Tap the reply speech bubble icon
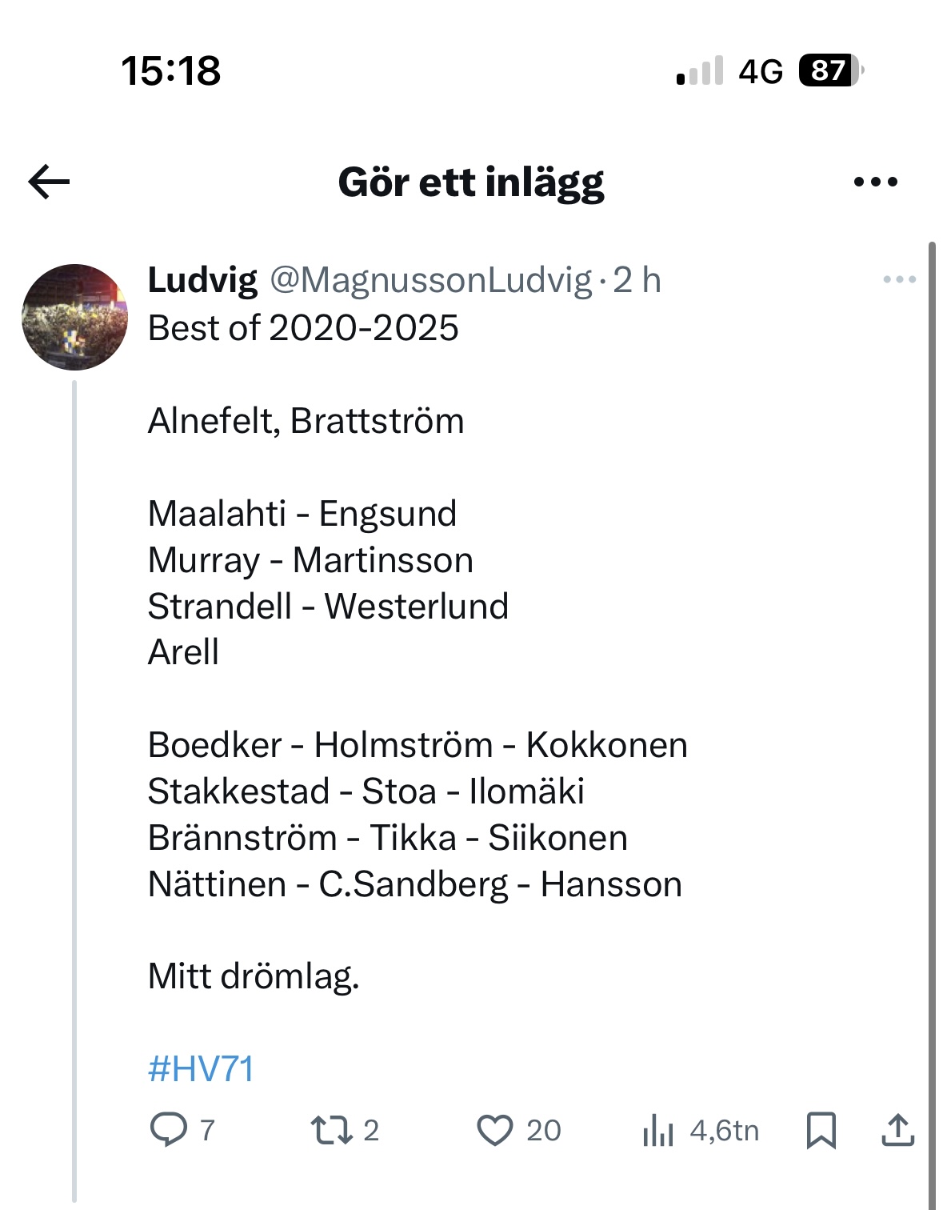 pos(168,1130)
